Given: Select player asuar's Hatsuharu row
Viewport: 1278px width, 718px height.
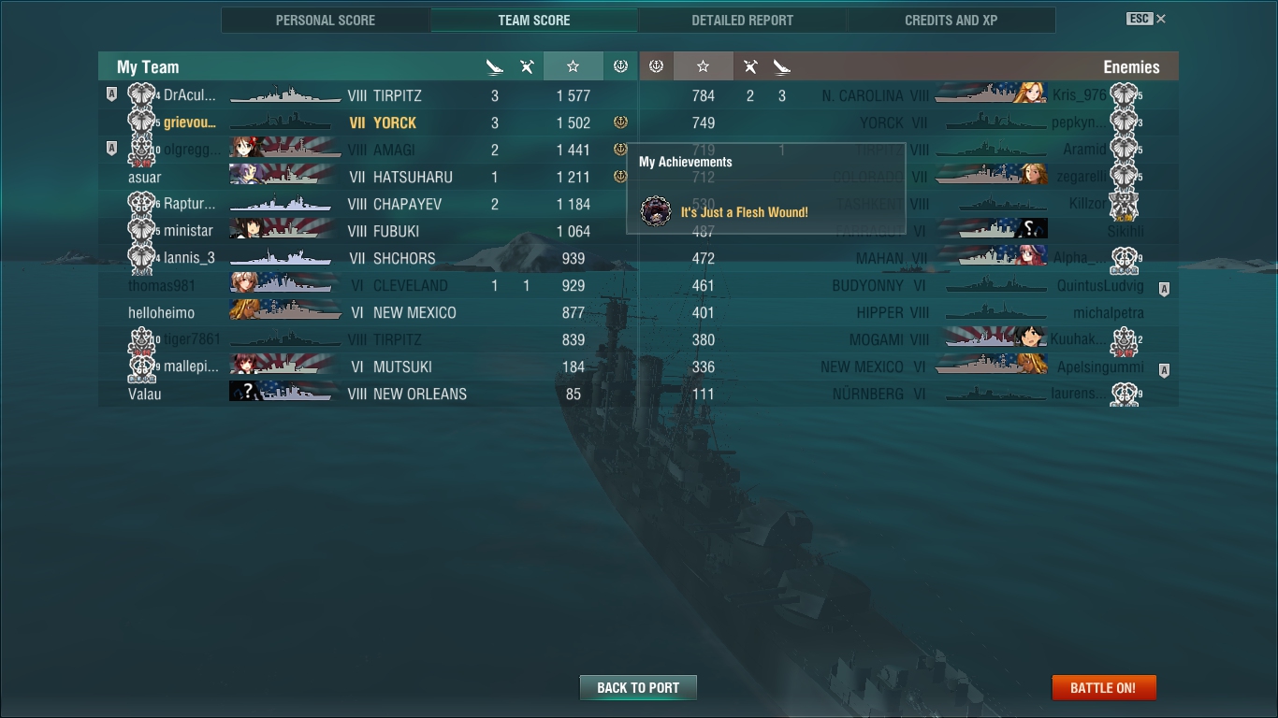Looking at the screenshot, I should pos(367,177).
